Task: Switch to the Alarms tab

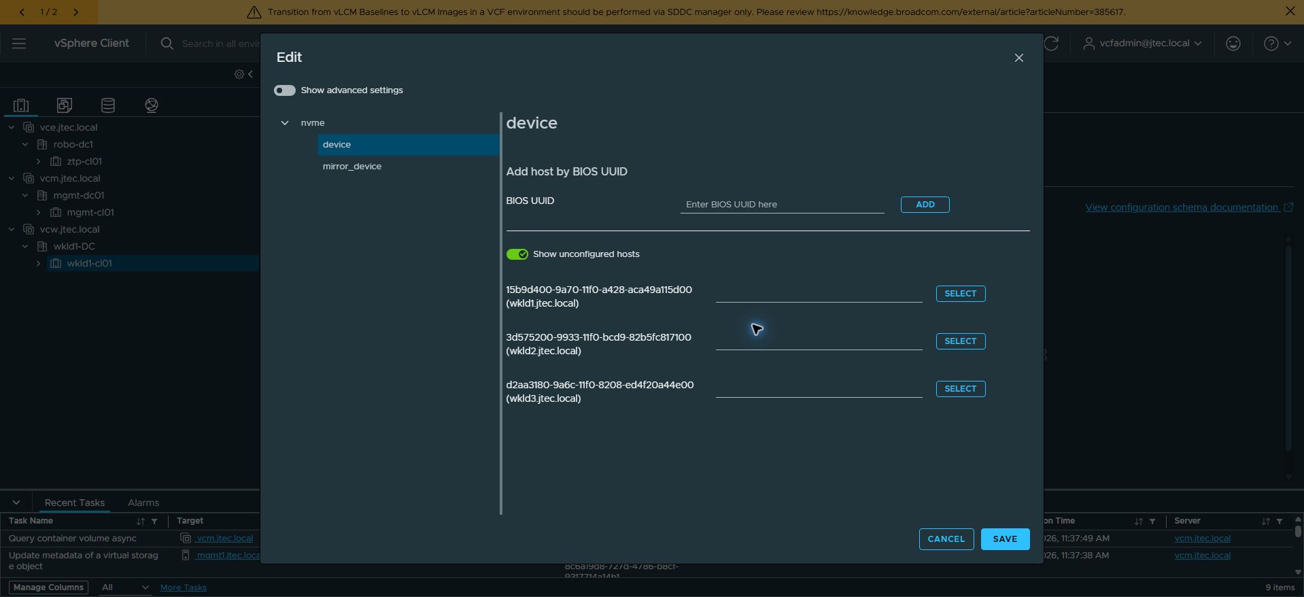Action: click(143, 503)
